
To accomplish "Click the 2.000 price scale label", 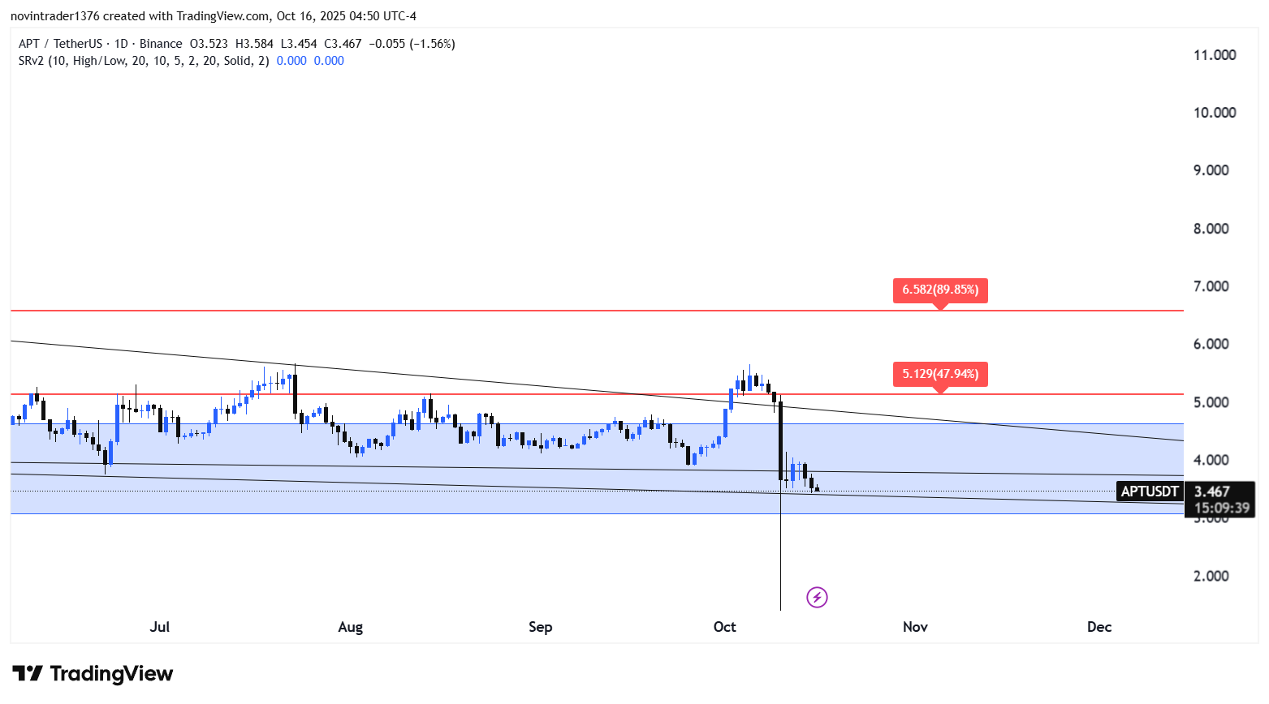I will pos(1211,576).
